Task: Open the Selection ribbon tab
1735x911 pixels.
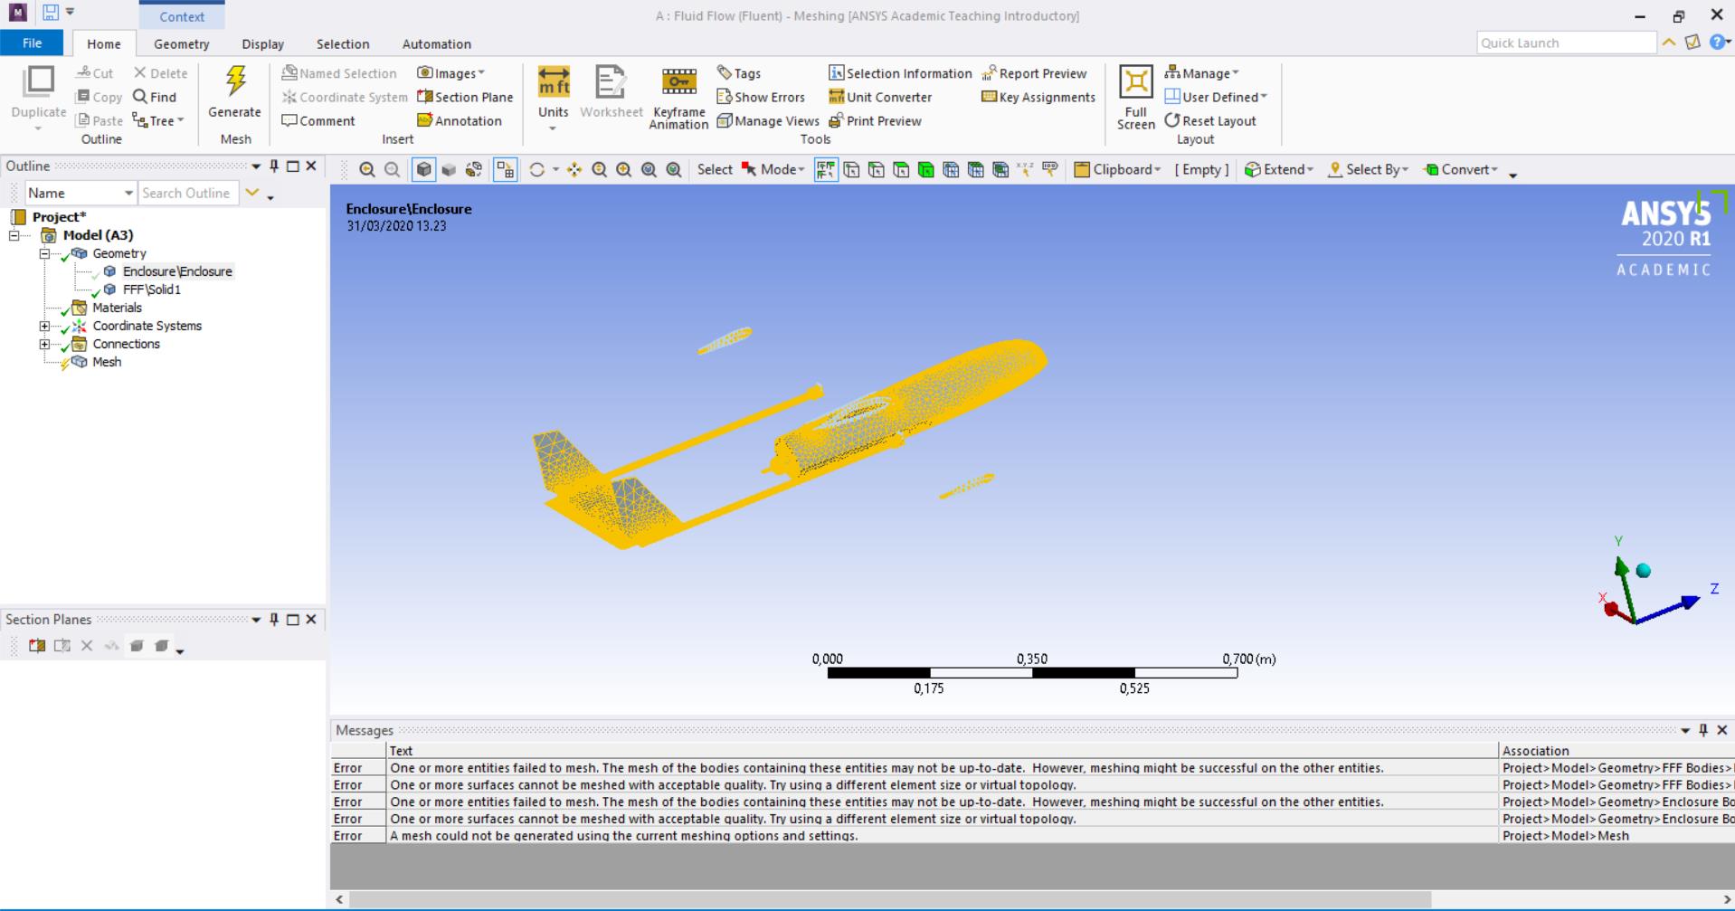Action: coord(343,43)
